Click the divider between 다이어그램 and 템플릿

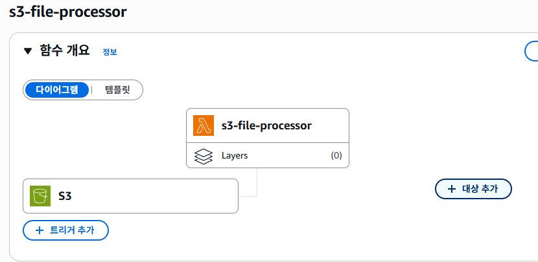pos(91,90)
